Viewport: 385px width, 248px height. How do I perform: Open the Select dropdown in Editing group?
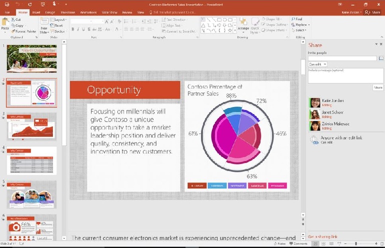tap(299, 30)
